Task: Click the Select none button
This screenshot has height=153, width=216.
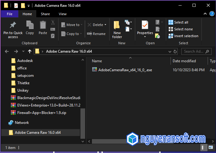Action: pyautogui.click(x=181, y=29)
